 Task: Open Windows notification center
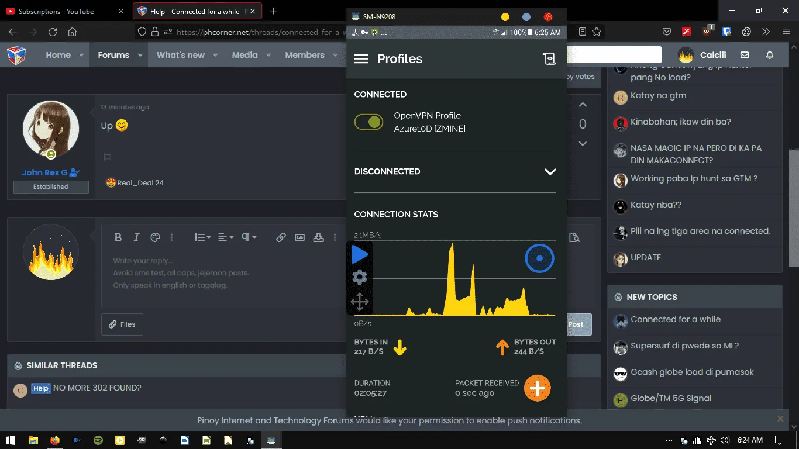(780, 440)
